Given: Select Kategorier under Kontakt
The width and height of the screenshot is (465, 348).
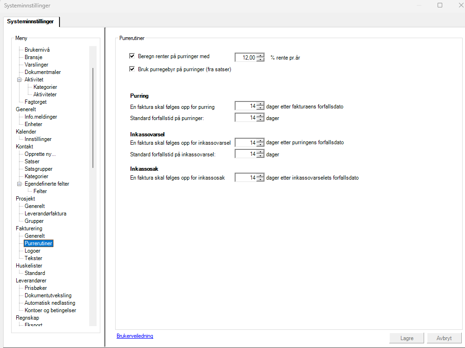Looking at the screenshot, I should [x=37, y=176].
